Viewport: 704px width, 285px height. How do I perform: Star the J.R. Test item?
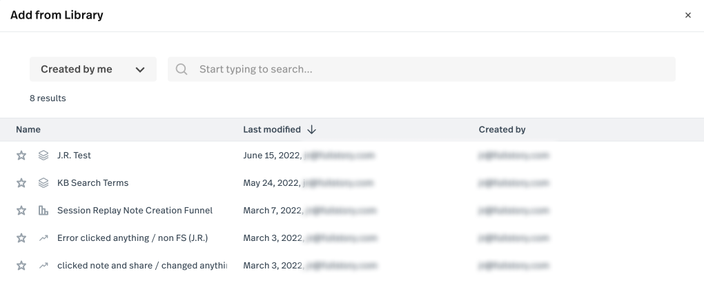21,156
